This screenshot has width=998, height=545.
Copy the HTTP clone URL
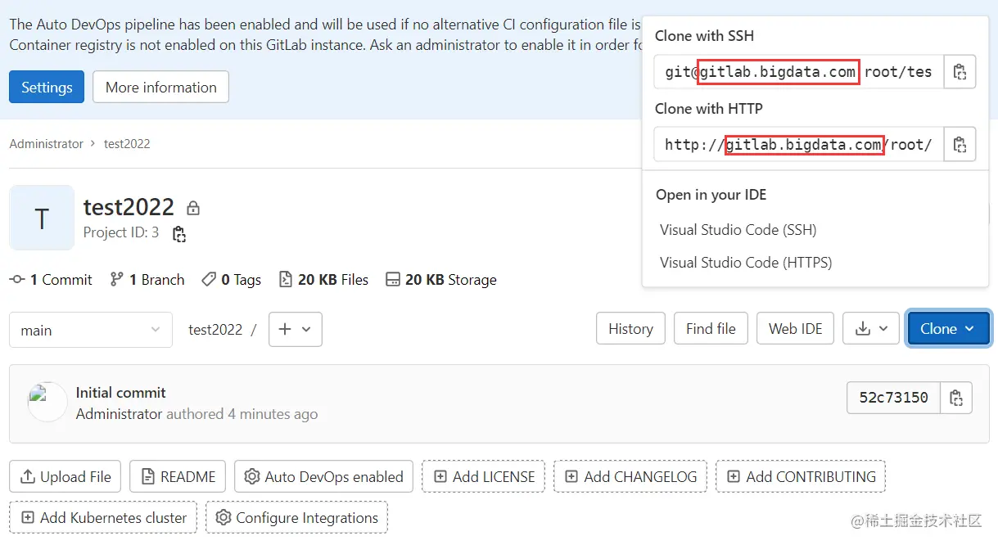(960, 145)
